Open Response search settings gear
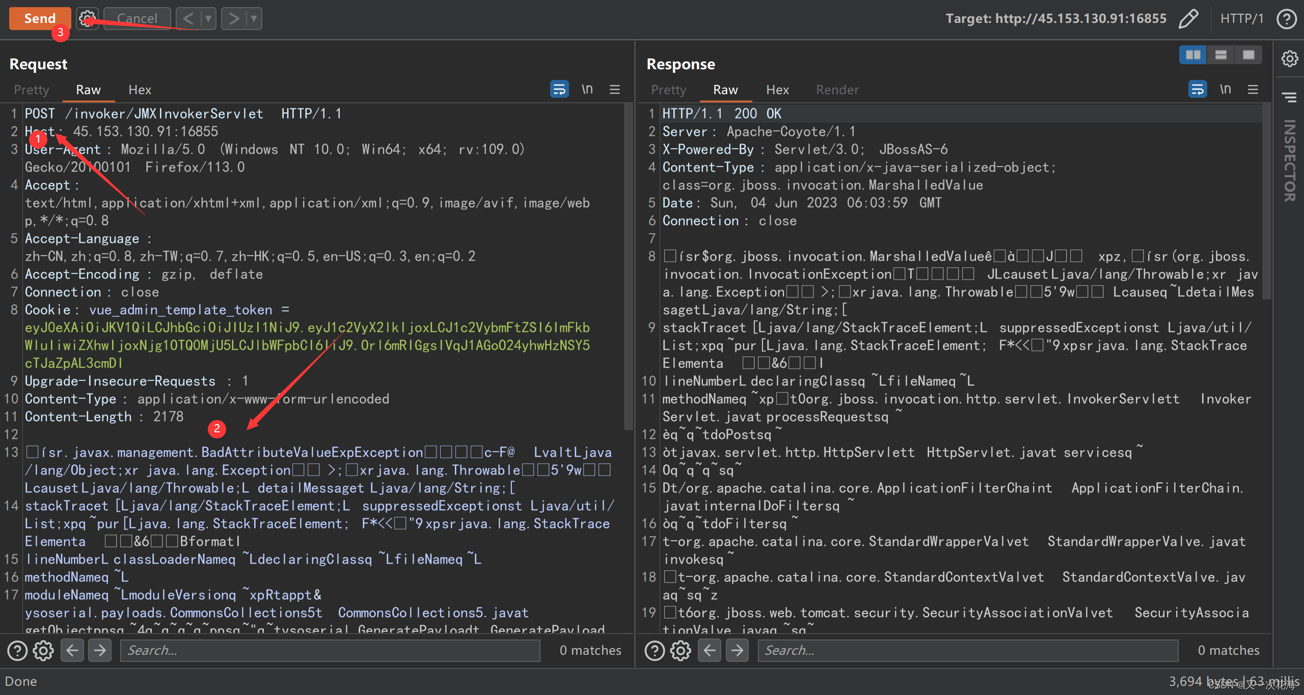1304x695 pixels. tap(681, 650)
